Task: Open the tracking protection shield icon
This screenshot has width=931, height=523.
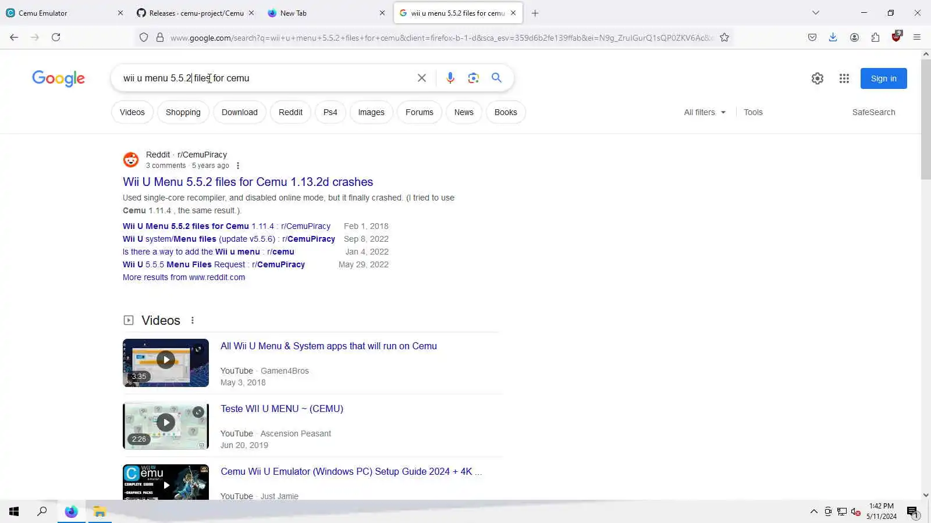Action: (144, 38)
